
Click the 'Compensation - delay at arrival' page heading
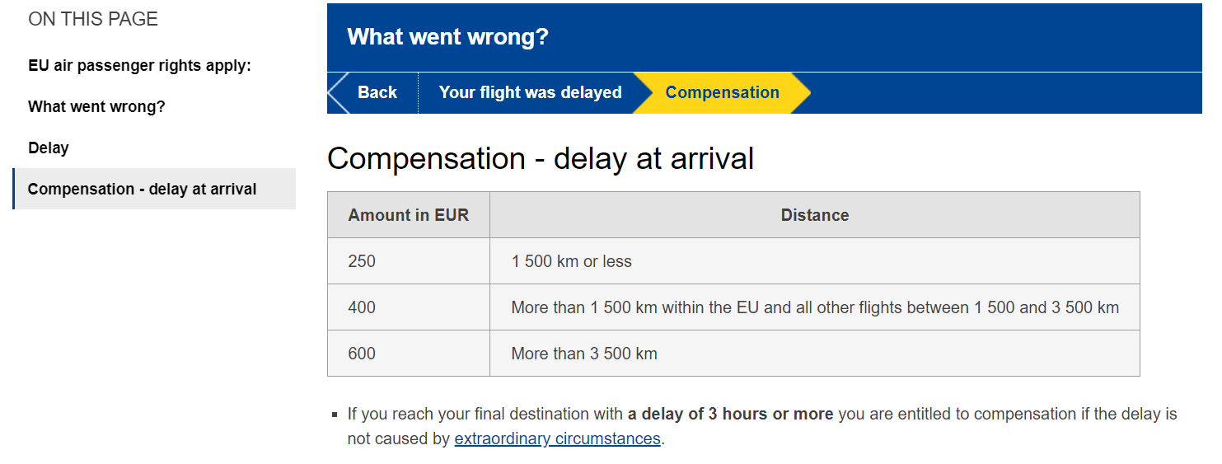(x=540, y=158)
